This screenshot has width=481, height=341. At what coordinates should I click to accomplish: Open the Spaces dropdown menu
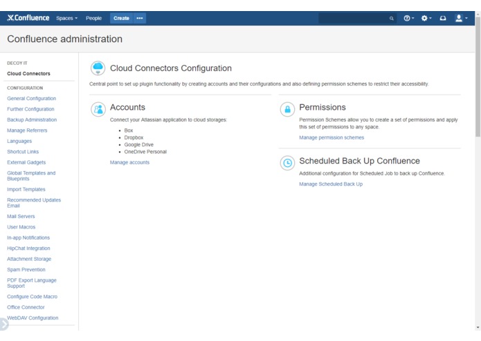(x=66, y=18)
